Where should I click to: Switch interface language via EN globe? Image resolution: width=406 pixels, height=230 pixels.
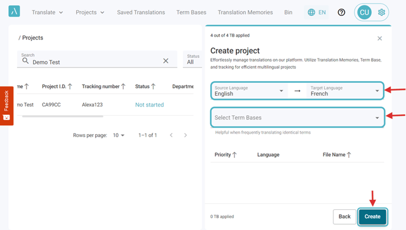[316, 12]
